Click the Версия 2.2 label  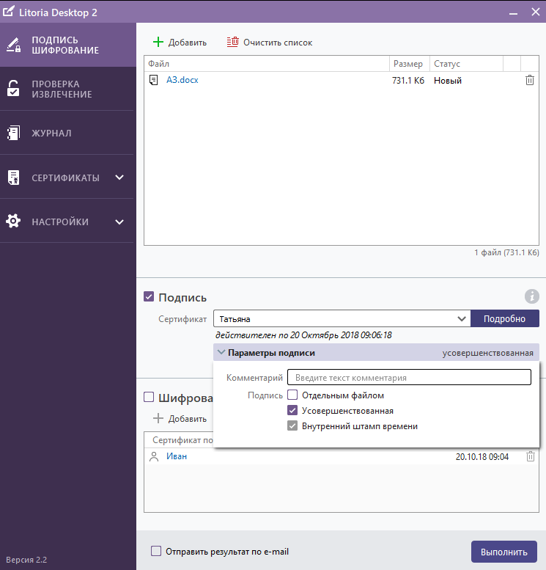pos(26,560)
